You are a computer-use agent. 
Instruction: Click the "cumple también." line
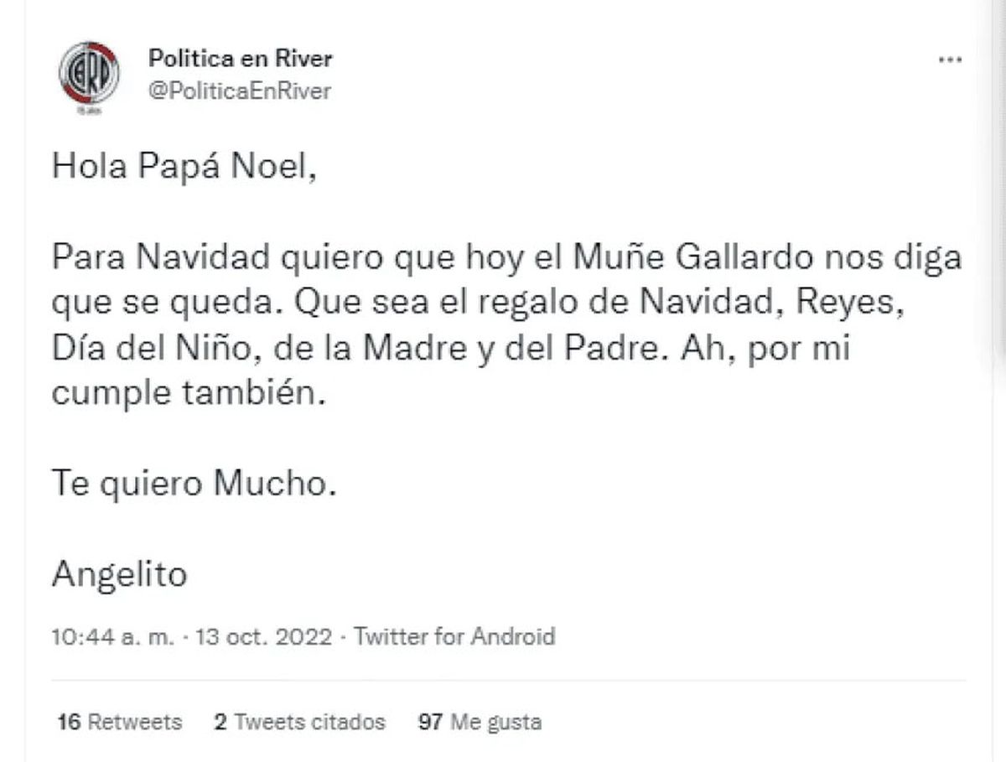186,395
